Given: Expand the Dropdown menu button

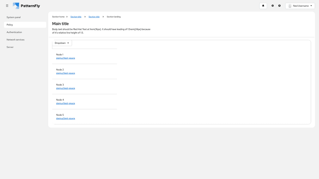Looking at the screenshot, I should [62, 43].
